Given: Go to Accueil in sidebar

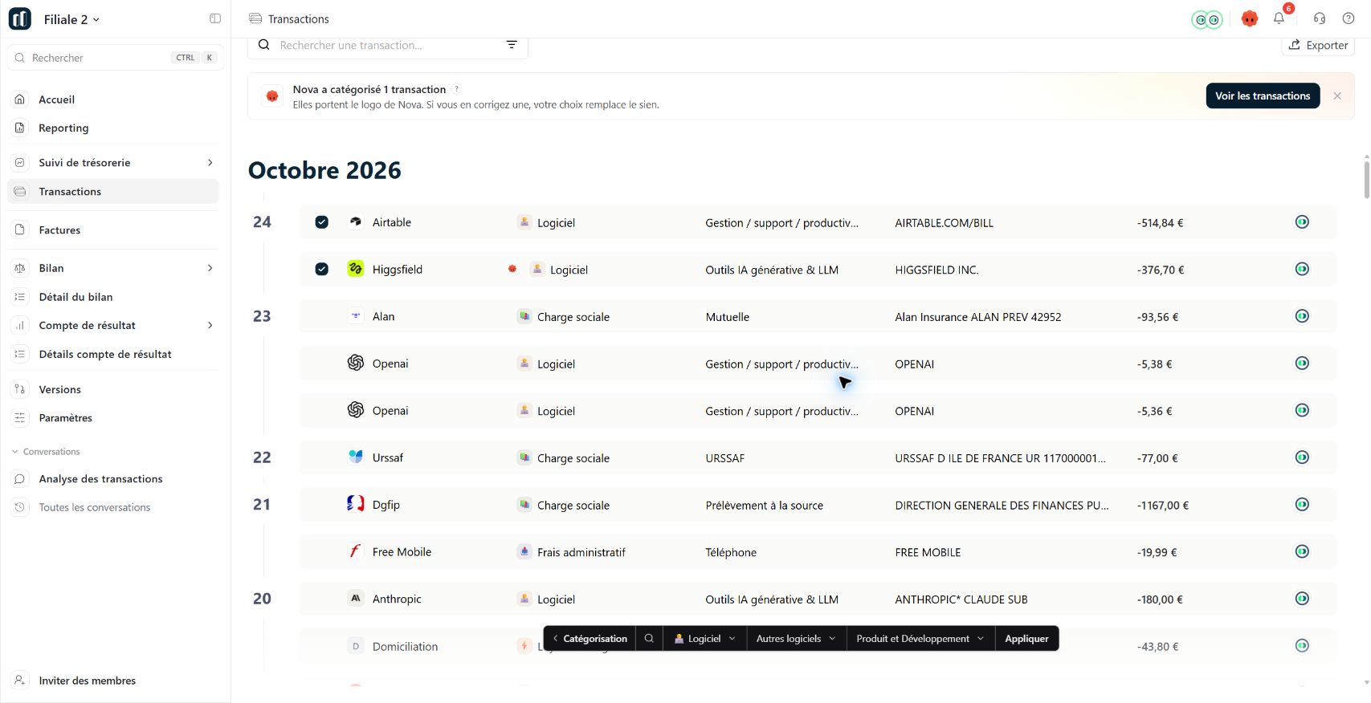Looking at the screenshot, I should (x=112, y=100).
